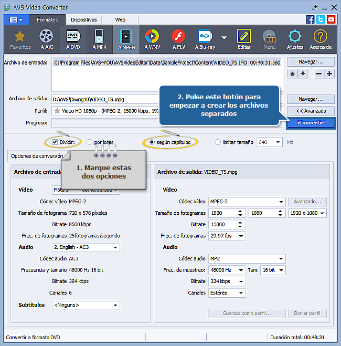Click the frame height 1080 stepper
341x346 pixels.
(280, 213)
